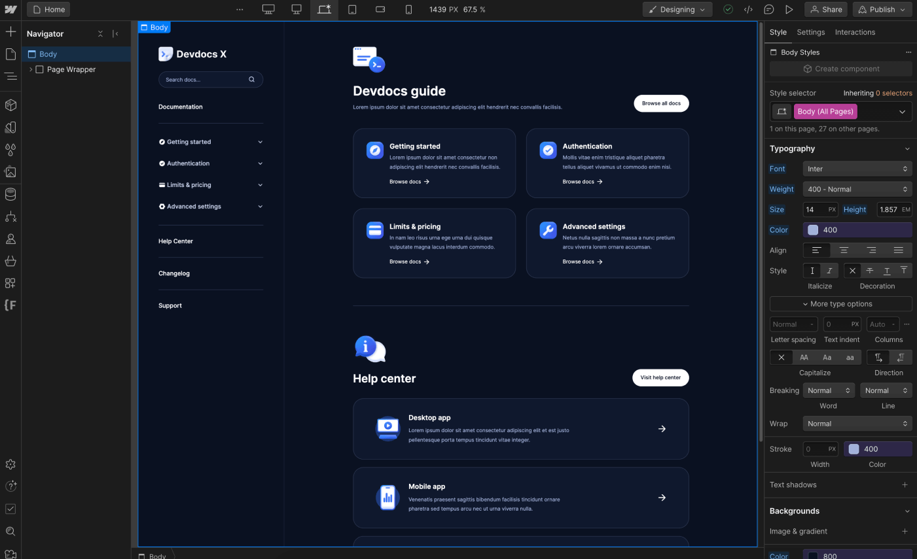Open the Add Elements panel
The image size is (917, 559).
point(10,31)
